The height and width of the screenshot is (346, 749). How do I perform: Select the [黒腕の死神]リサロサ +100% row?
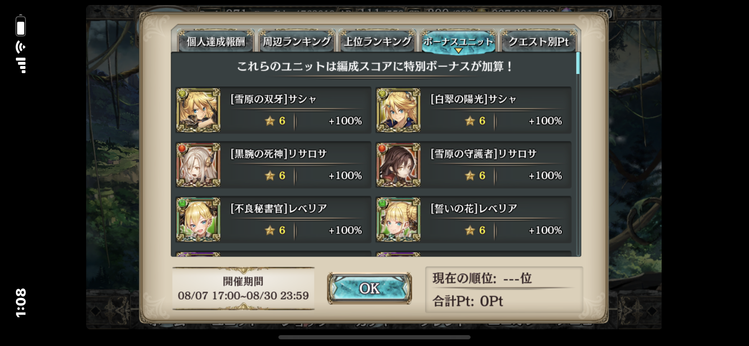tap(273, 165)
